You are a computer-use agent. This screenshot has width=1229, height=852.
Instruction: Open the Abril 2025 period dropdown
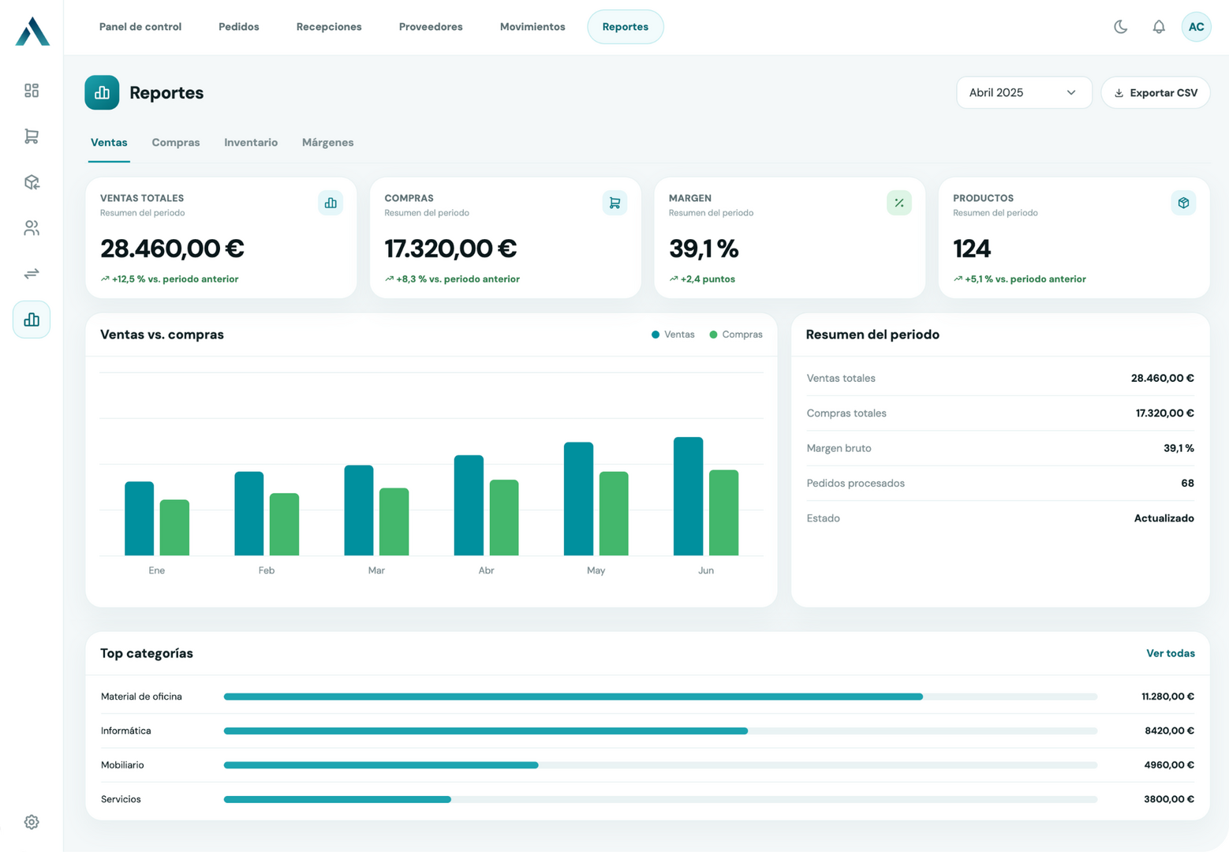(x=1024, y=92)
